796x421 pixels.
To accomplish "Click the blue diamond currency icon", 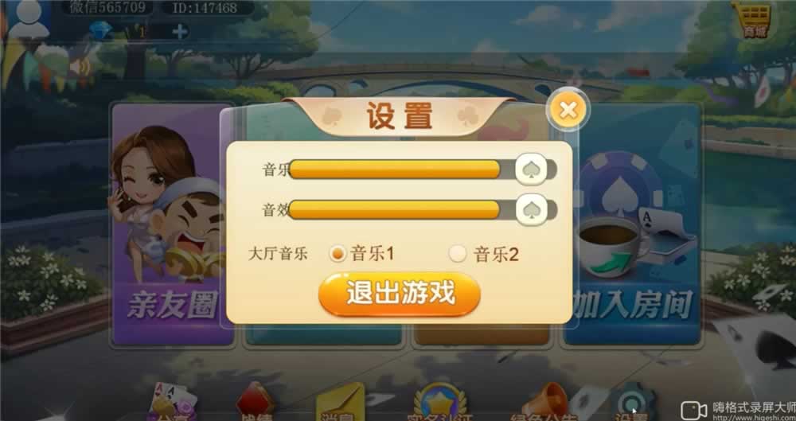I will 101,31.
